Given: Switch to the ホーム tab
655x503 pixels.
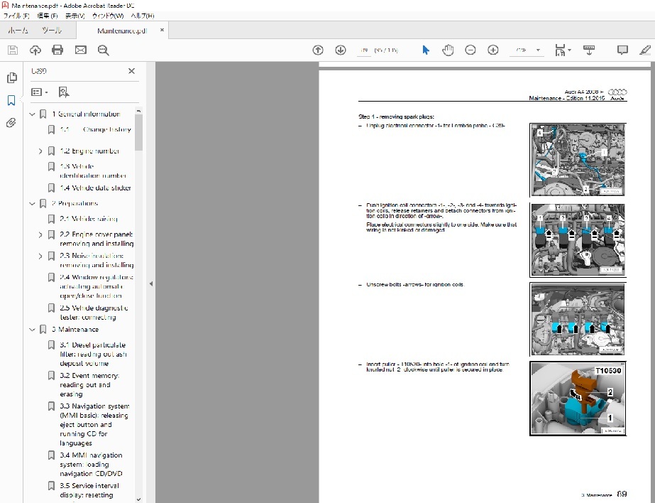Looking at the screenshot, I should tap(18, 31).
